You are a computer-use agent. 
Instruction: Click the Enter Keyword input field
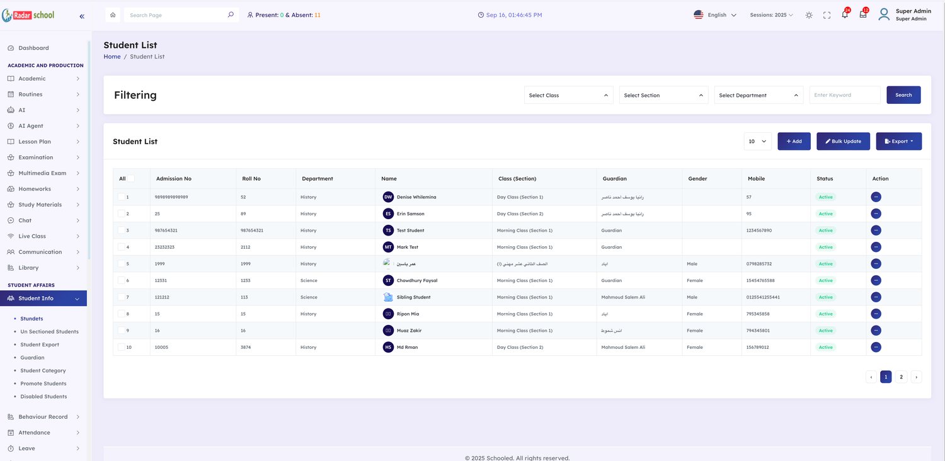[845, 95]
